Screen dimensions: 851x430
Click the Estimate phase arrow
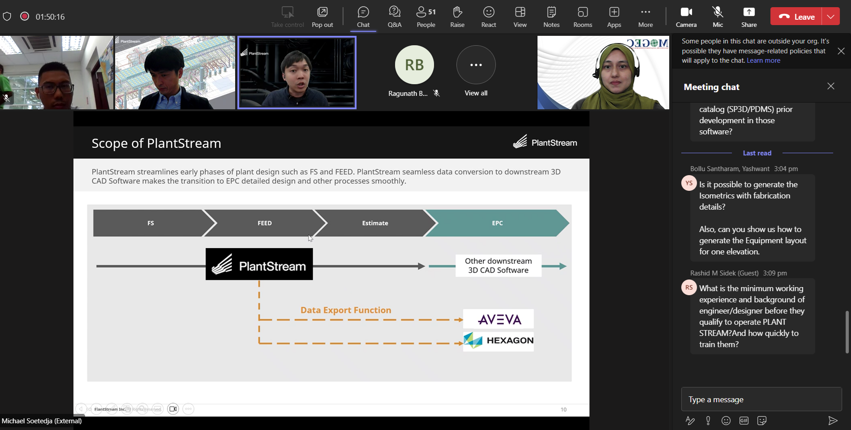click(375, 223)
